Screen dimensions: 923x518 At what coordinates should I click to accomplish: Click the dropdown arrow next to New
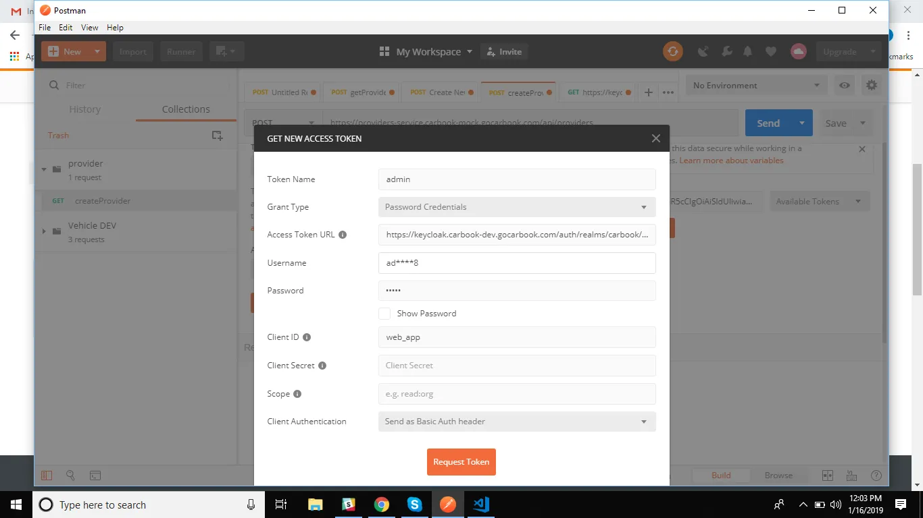(97, 51)
